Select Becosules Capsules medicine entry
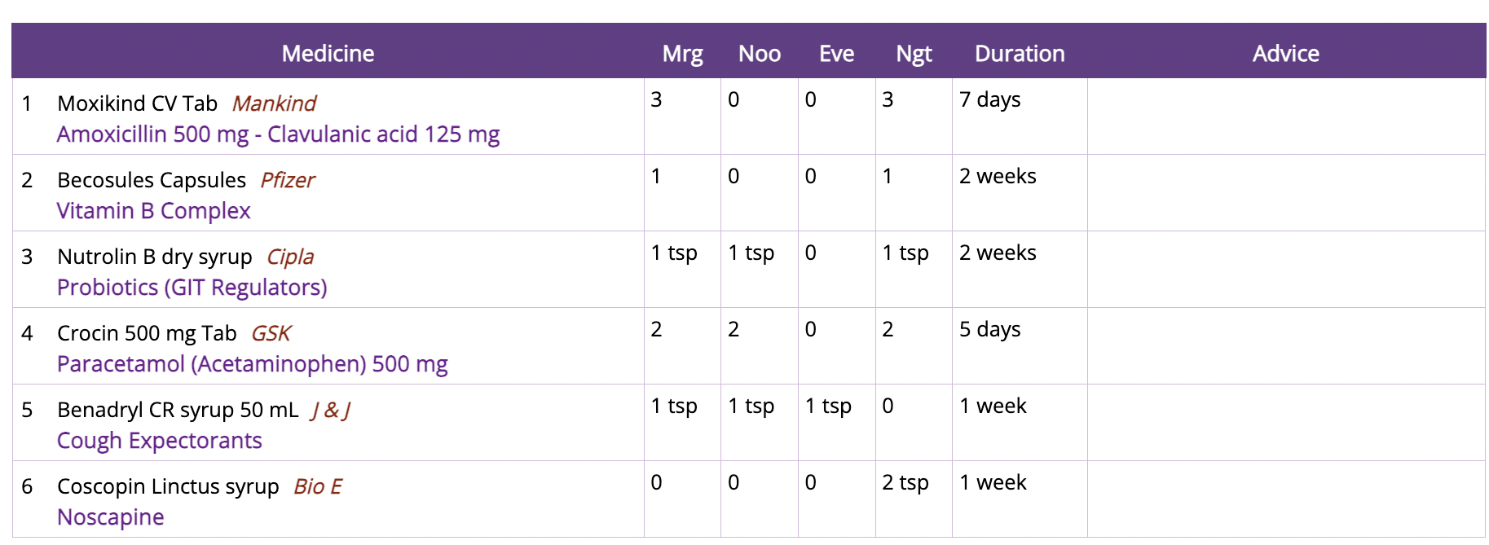This screenshot has width=1489, height=545. coord(152,180)
